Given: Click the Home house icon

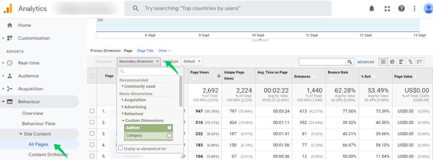Looking at the screenshot, I should pyautogui.click(x=10, y=25).
